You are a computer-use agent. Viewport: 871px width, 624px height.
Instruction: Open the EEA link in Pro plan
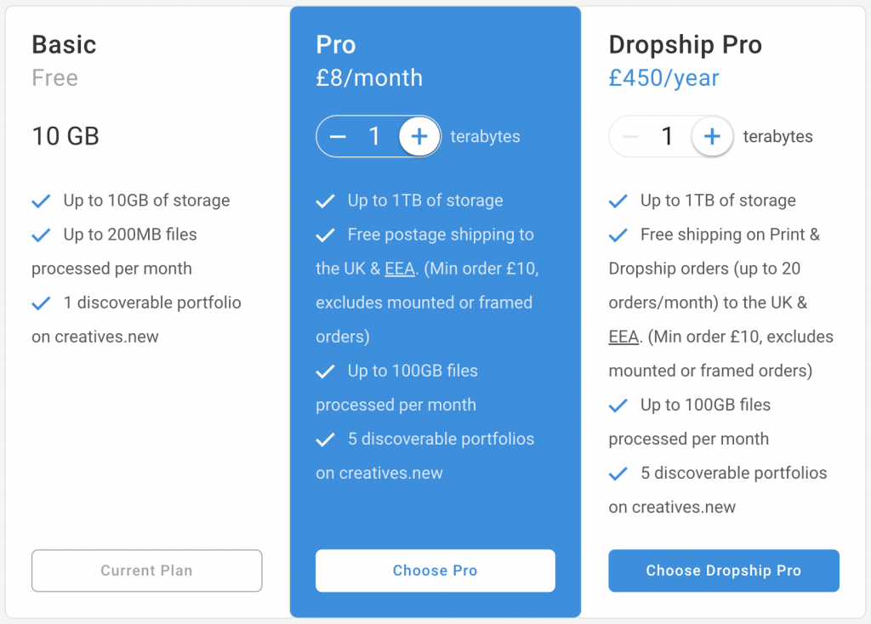(400, 269)
